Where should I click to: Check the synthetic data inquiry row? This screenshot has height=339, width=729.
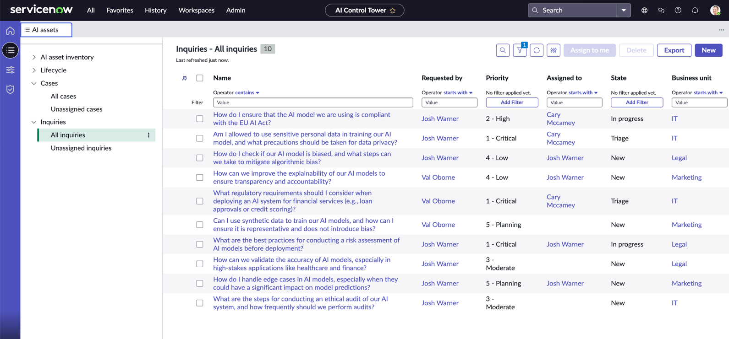pos(200,225)
